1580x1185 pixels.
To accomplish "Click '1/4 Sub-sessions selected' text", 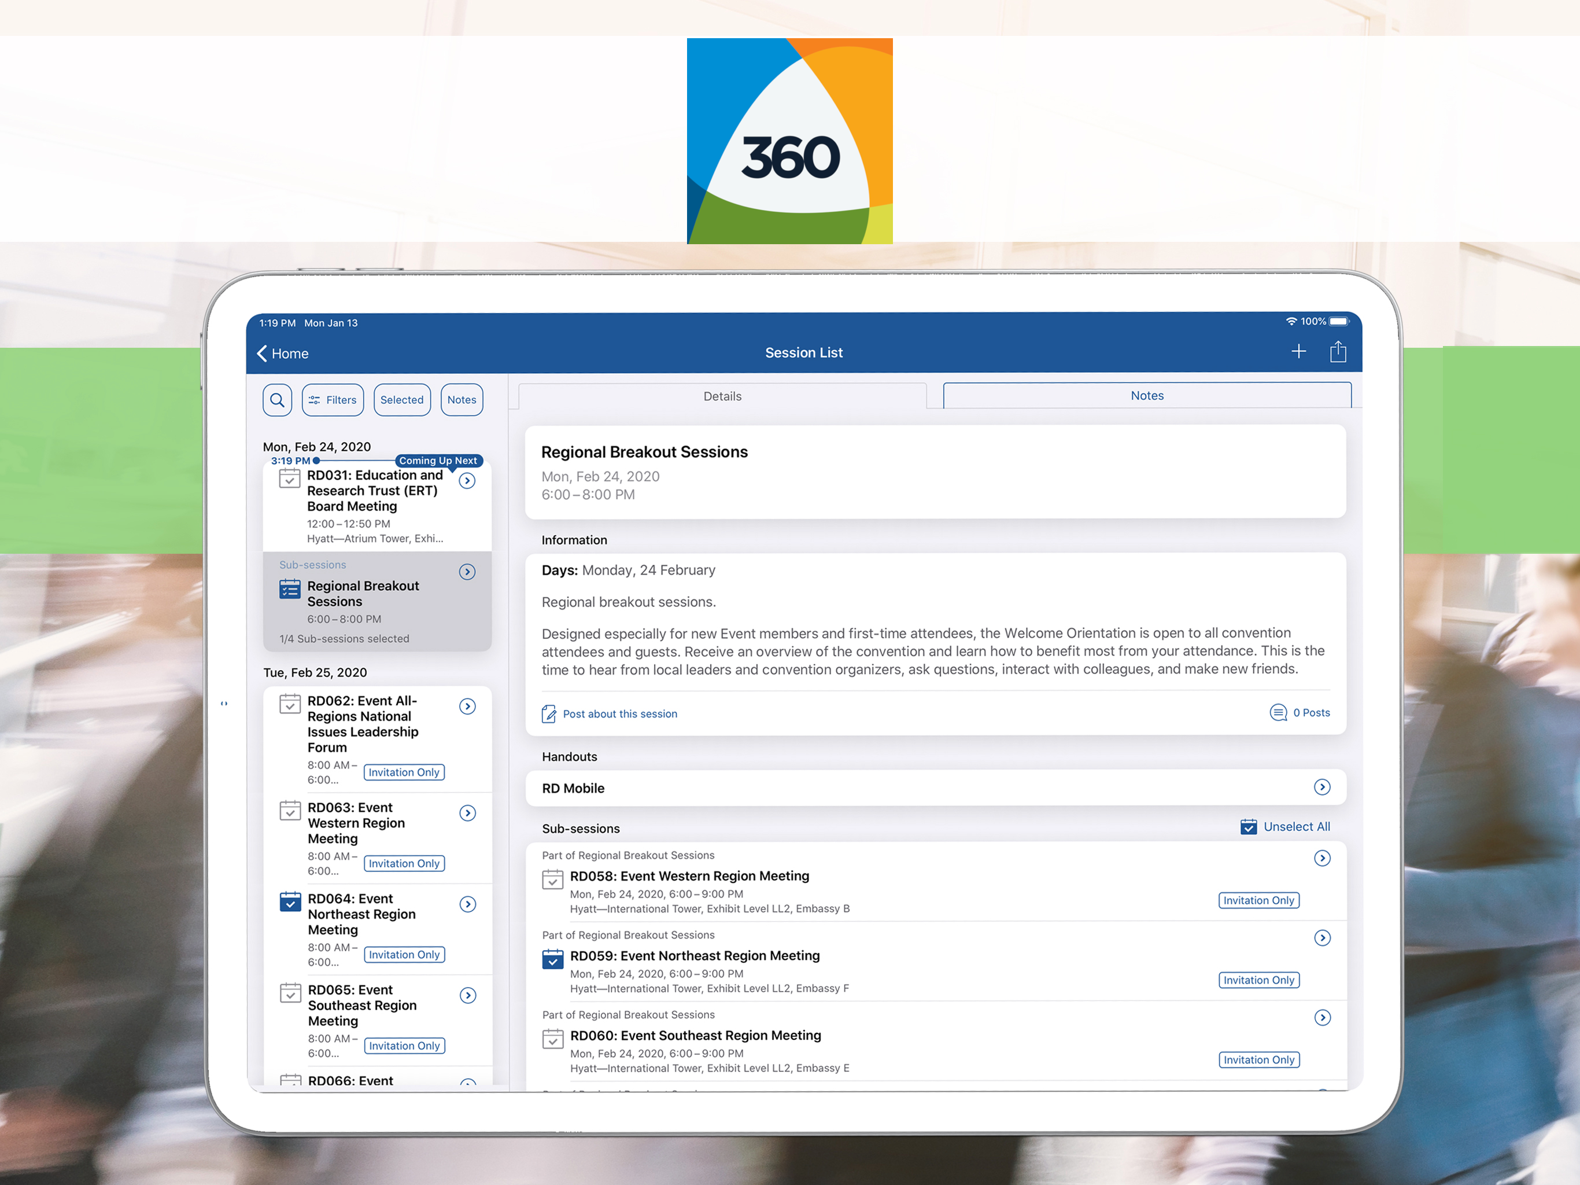I will click(x=344, y=639).
